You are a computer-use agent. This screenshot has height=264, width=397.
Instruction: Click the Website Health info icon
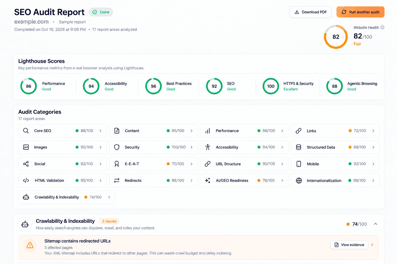pyautogui.click(x=383, y=28)
